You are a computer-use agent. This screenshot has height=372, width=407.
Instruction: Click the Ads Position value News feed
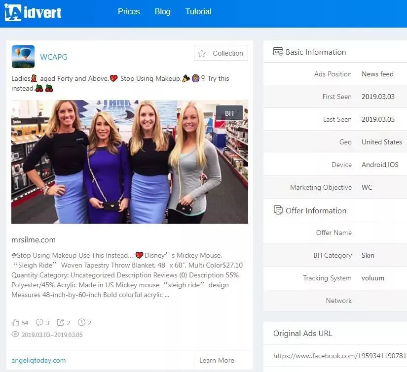[x=377, y=74]
